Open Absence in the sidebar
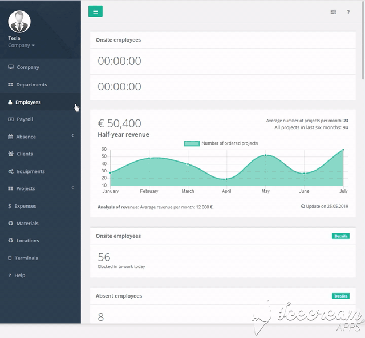365x338 pixels. click(40, 137)
